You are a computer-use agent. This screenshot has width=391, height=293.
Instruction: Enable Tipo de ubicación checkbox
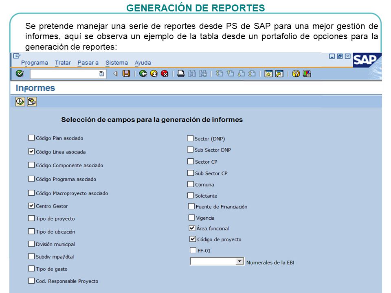point(31,231)
